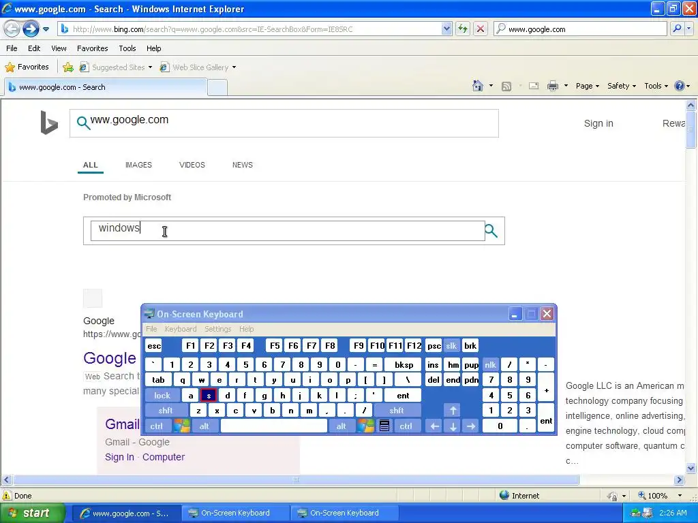Toggle the lock (caps lock) key

pos(162,396)
